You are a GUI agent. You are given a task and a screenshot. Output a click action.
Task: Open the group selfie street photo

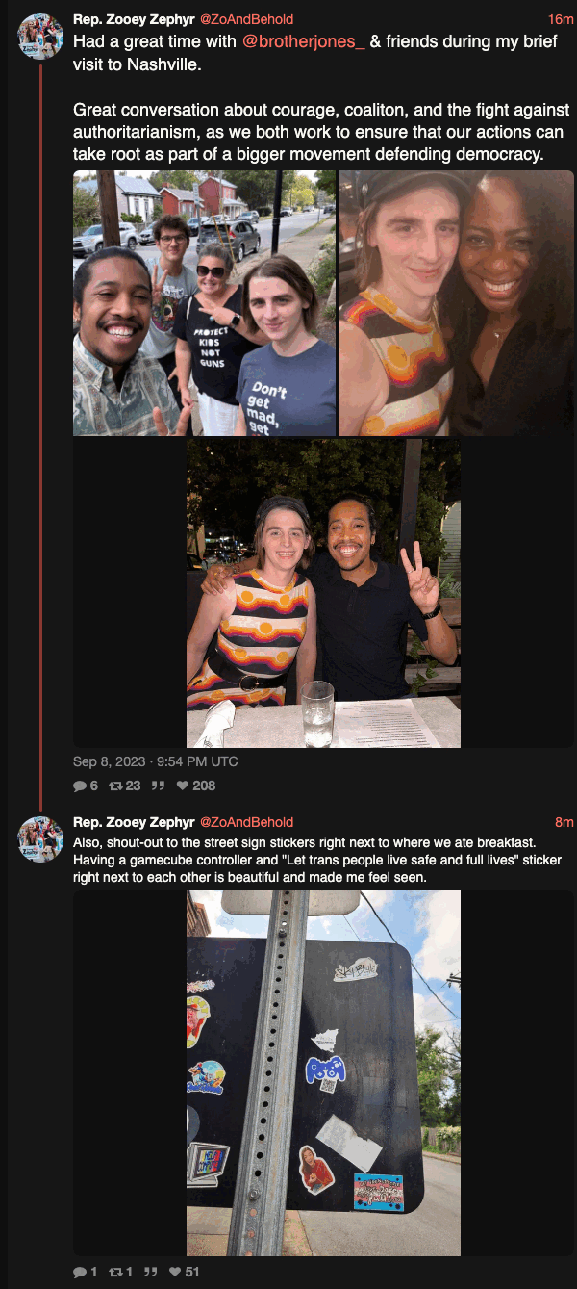(205, 303)
